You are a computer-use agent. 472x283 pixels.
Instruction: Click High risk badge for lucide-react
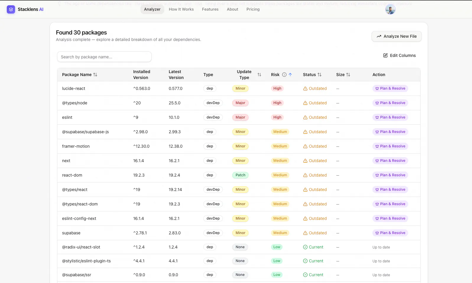click(x=277, y=88)
